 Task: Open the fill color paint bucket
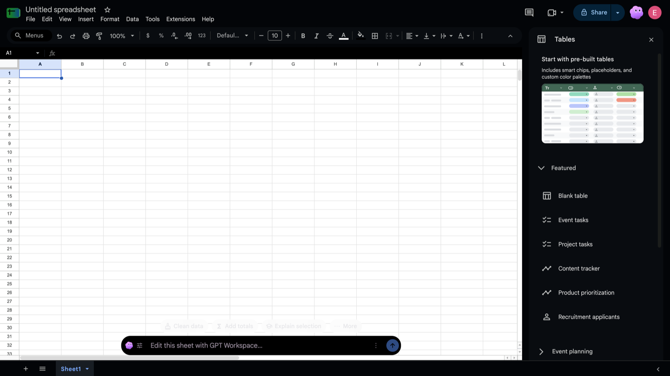(x=361, y=36)
